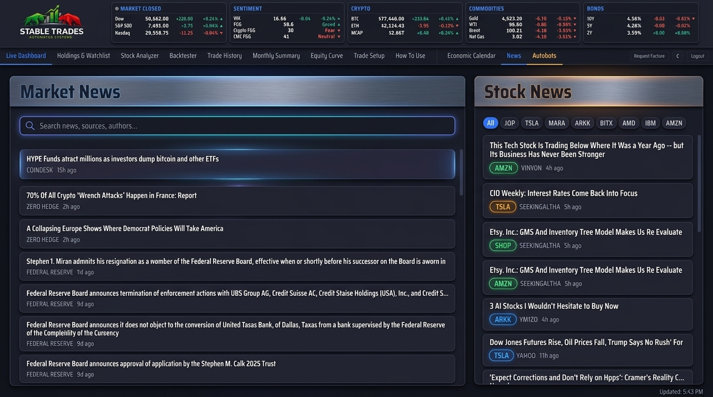Open the Stephen I. Miran resignation article
Image resolution: width=713 pixels, height=397 pixels.
[237, 266]
